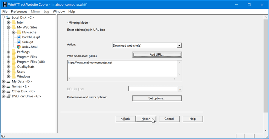Screen dimensions: 269x139
Task: Click the QualityStats folder icon
Action: (x=13, y=67)
